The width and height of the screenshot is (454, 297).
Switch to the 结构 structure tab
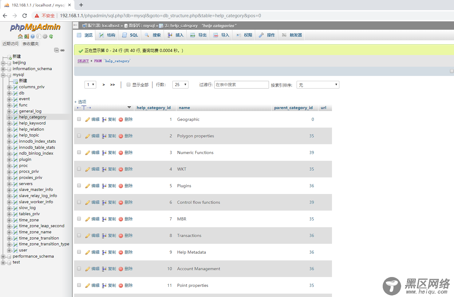[107, 35]
